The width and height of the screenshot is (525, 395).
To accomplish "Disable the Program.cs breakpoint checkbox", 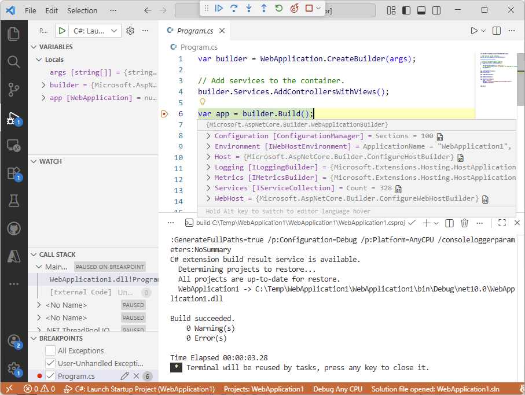I will pyautogui.click(x=50, y=376).
